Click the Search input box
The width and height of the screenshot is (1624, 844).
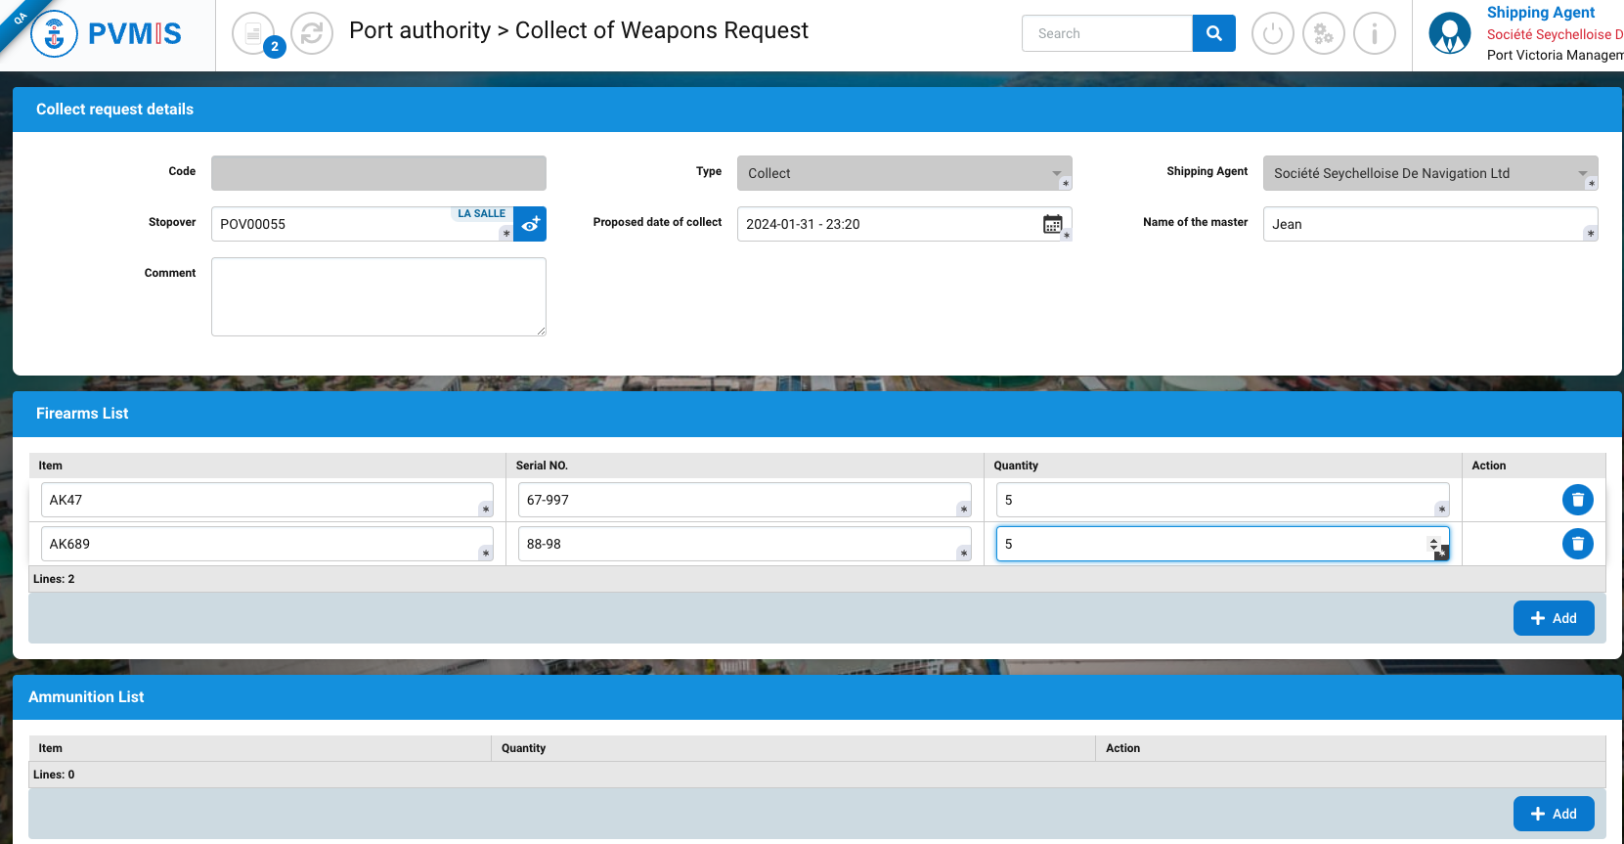point(1107,33)
